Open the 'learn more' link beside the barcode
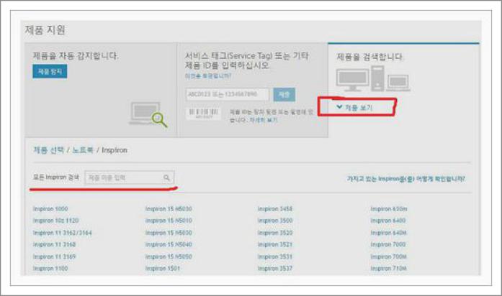This screenshot has width=502, height=296. tap(263, 120)
